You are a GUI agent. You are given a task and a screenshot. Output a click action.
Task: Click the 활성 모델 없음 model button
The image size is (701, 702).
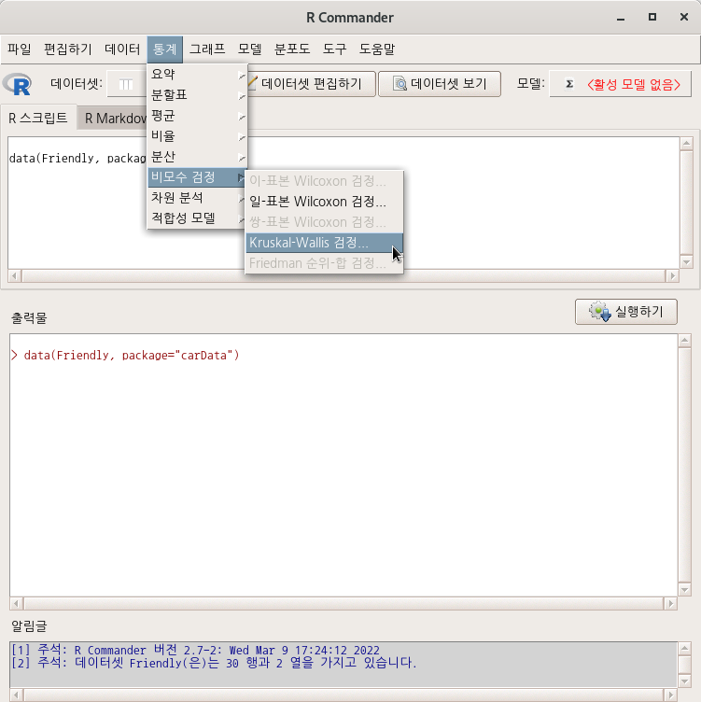(621, 84)
